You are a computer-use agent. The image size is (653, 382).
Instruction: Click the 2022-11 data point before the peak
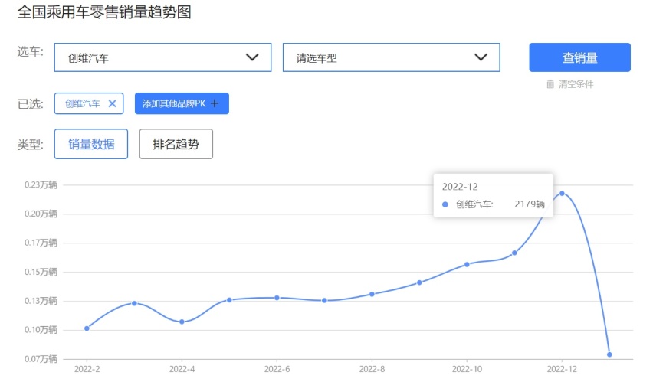[x=514, y=253]
